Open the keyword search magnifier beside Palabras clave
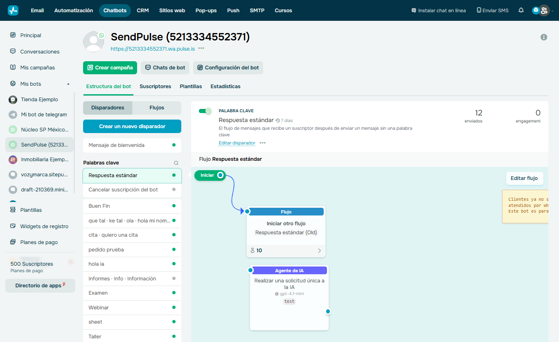Image resolution: width=559 pixels, height=342 pixels. [176, 162]
